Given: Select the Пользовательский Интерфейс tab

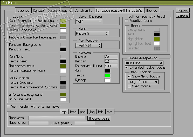Looking at the screenshot, I should pos(119,10).
